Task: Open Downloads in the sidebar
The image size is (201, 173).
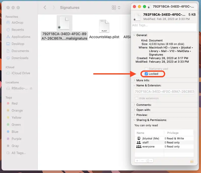Action: (x=20, y=58)
